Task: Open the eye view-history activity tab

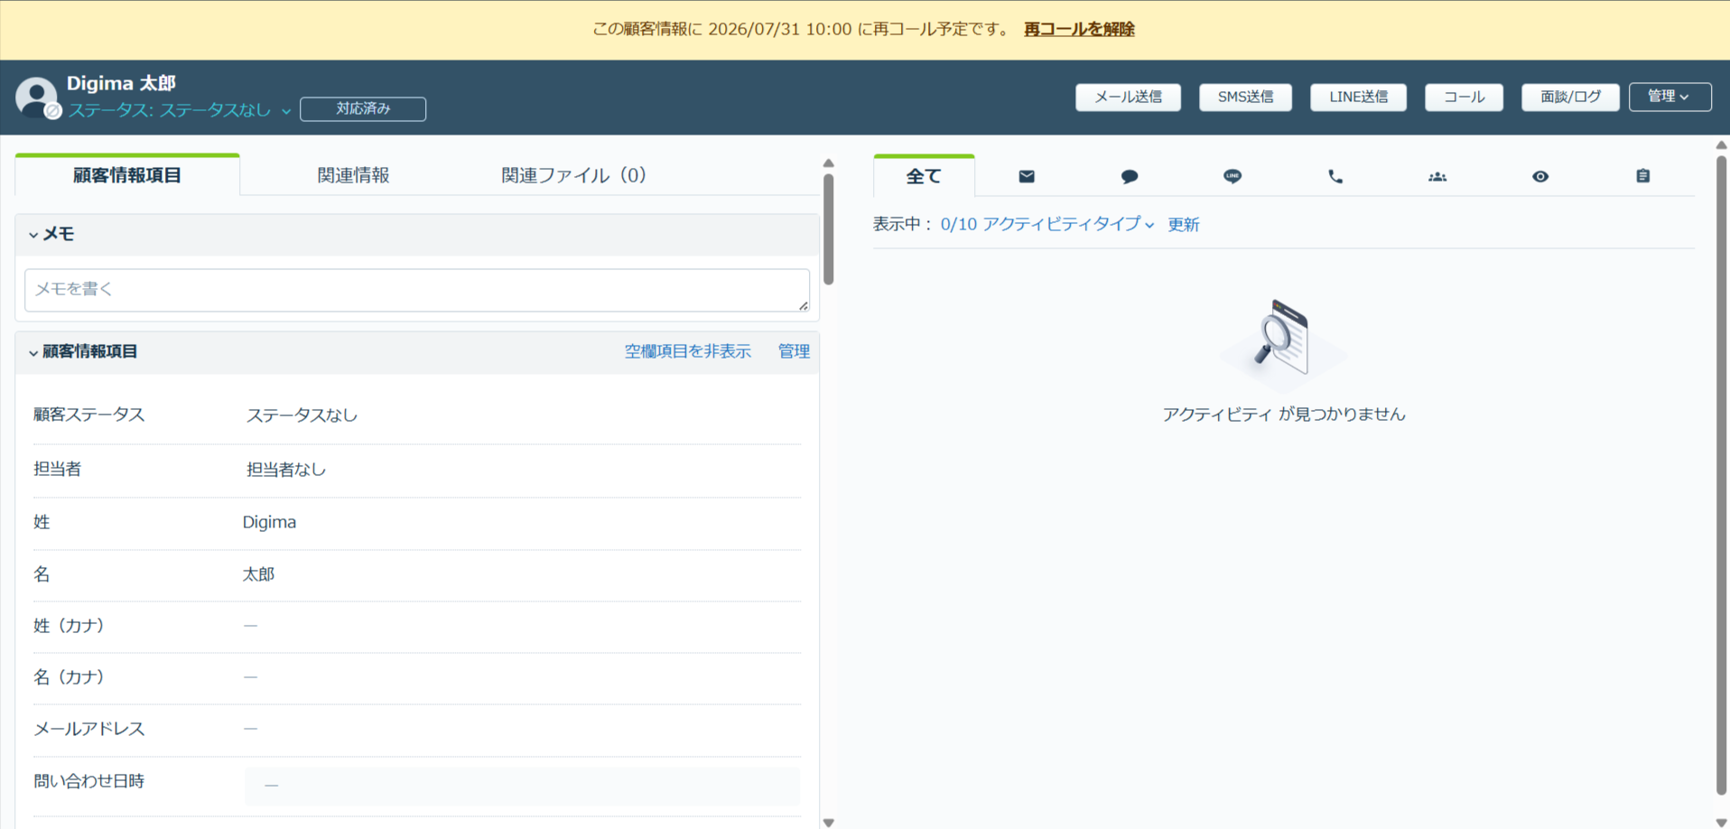Action: [x=1540, y=176]
